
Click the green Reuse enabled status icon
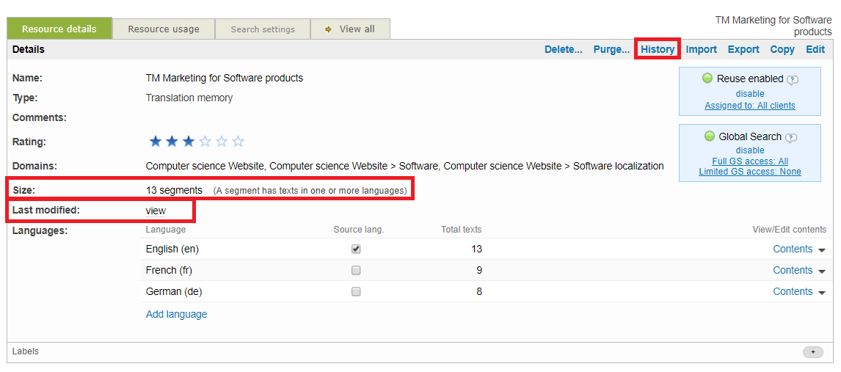point(707,79)
